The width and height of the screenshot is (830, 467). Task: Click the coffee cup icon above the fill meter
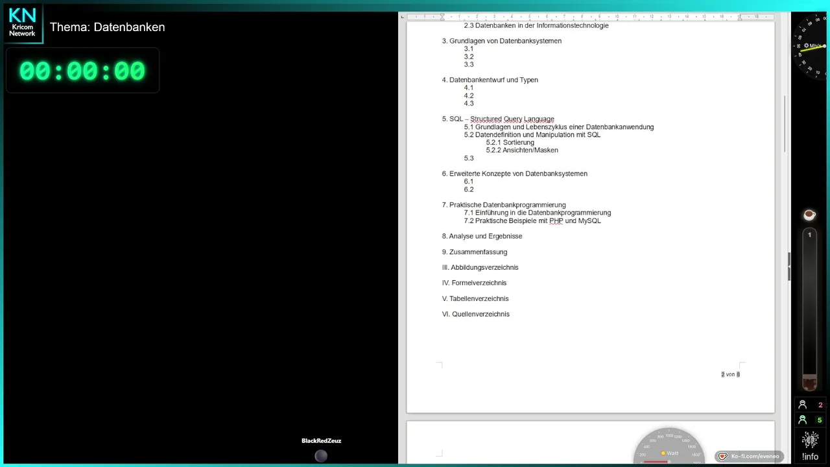click(809, 215)
